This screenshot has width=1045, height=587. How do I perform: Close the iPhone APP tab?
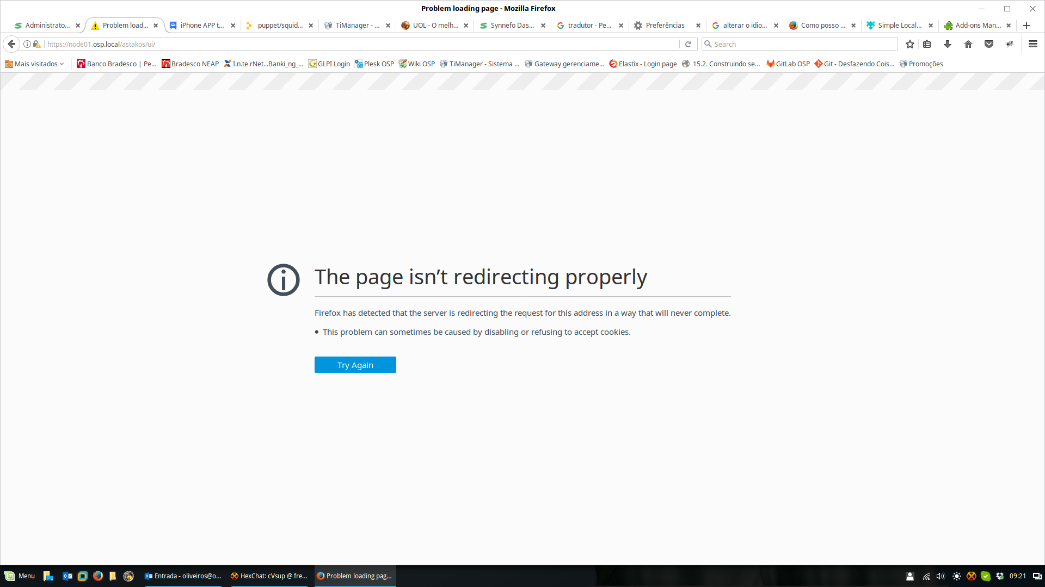(x=233, y=26)
